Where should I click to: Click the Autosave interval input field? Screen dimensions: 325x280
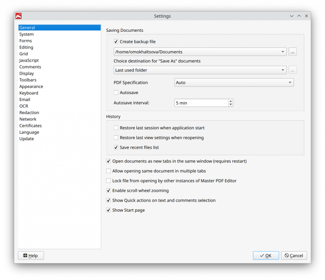click(202, 103)
